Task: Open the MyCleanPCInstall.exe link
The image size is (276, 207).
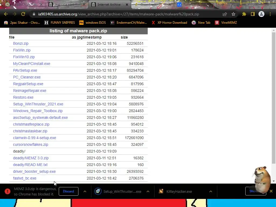Action: 32,64
